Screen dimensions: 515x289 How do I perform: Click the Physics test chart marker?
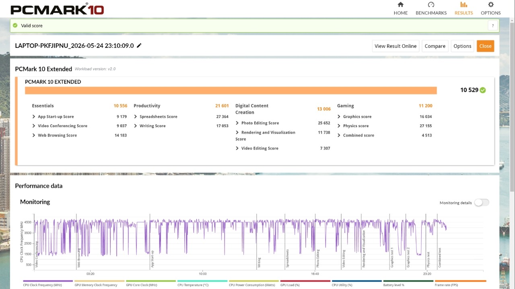click(x=428, y=260)
